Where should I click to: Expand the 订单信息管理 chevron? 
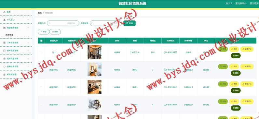pos(28,42)
